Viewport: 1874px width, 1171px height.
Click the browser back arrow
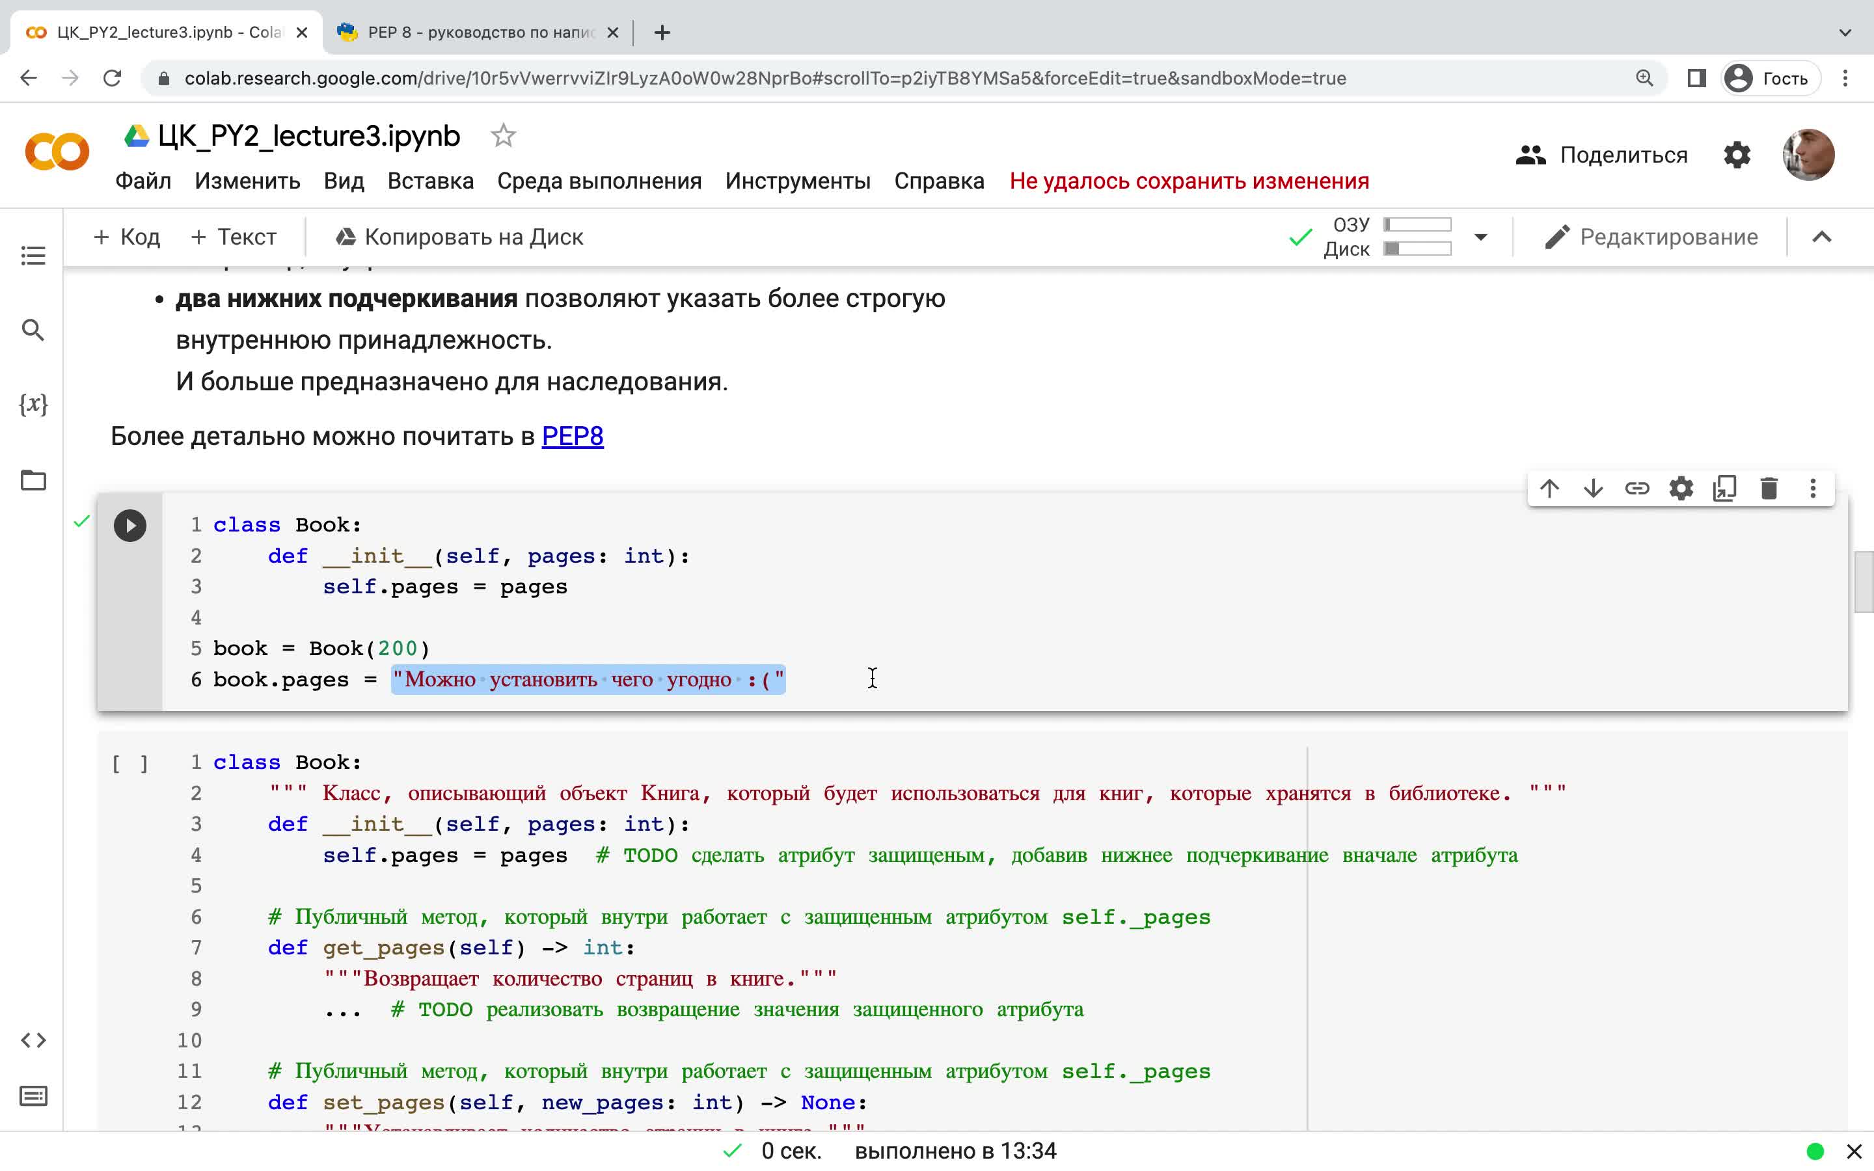tap(29, 78)
